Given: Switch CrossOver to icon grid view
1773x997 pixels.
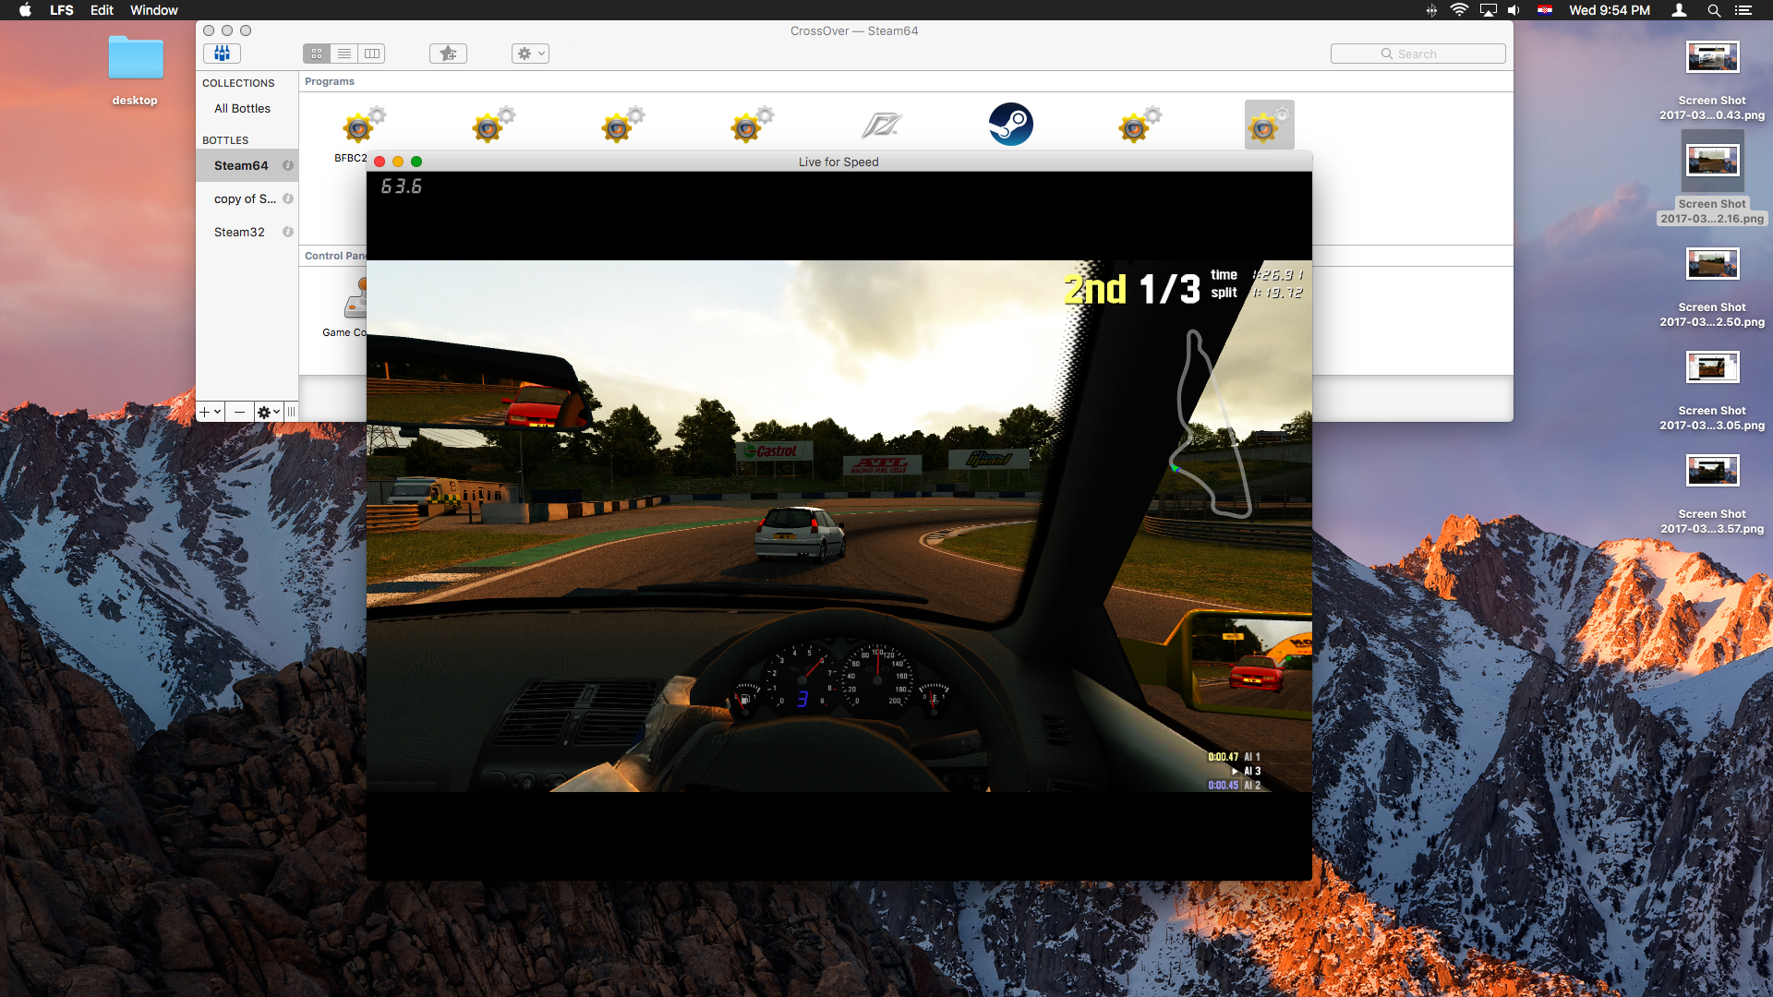Looking at the screenshot, I should (317, 54).
